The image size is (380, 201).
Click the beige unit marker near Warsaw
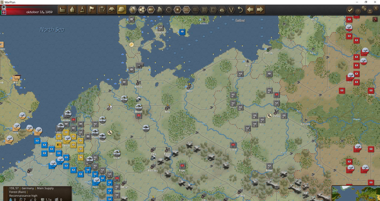269,116
